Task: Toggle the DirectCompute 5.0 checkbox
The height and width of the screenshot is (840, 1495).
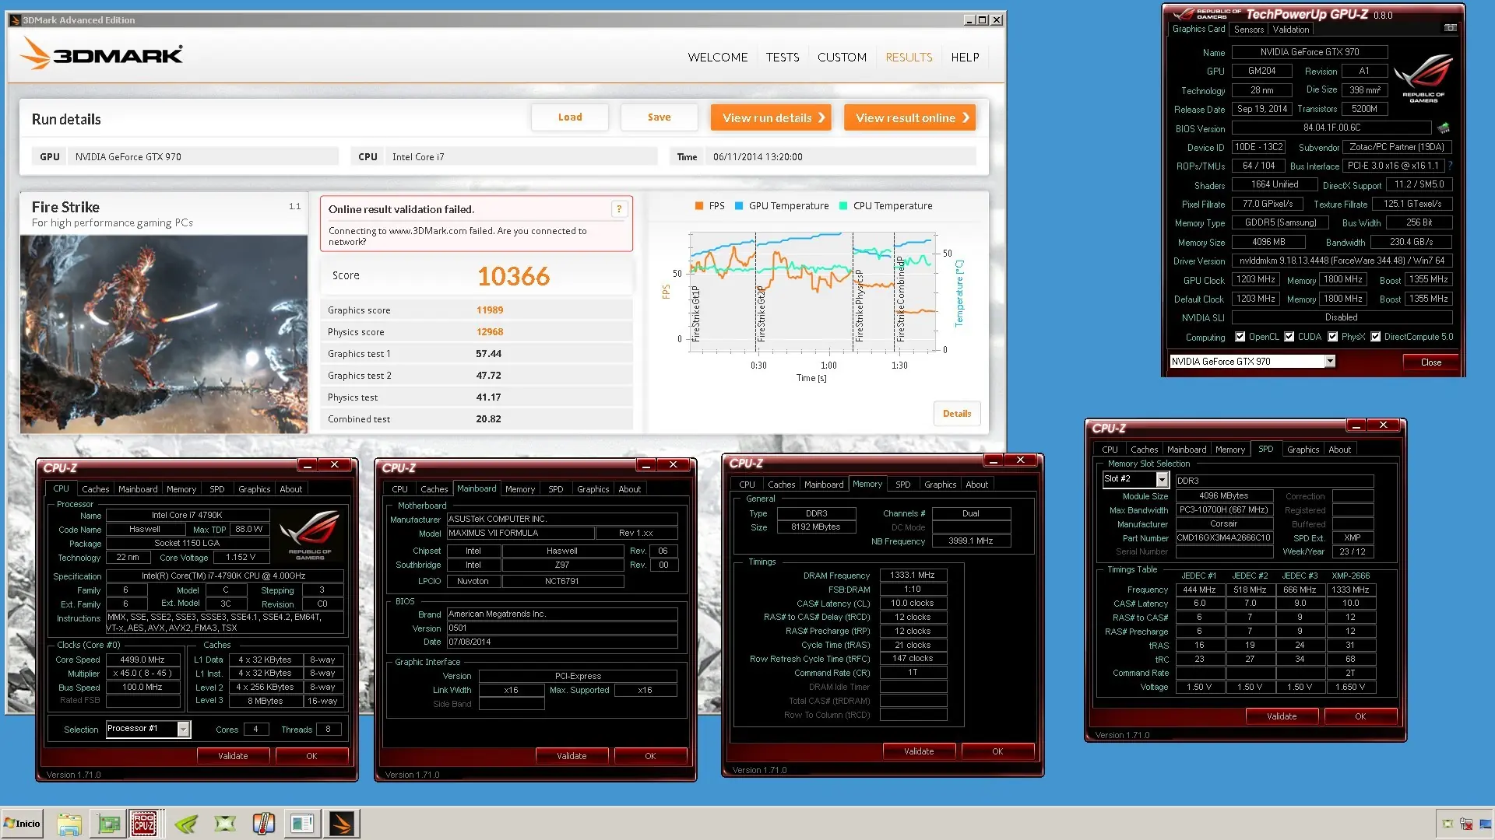Action: point(1376,337)
